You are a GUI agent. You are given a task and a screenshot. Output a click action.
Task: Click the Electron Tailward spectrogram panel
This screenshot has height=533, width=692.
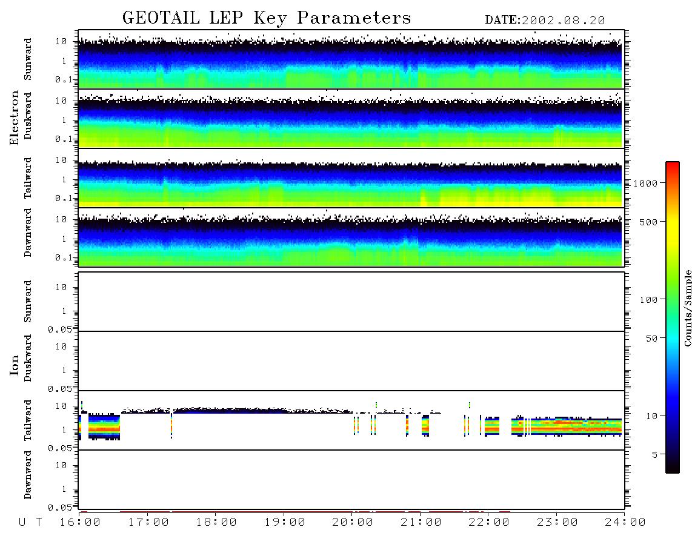pyautogui.click(x=351, y=178)
